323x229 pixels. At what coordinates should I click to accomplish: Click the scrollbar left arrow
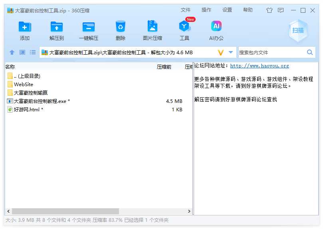pos(8,211)
